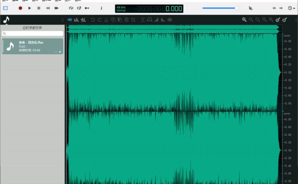Click the Fast Forward button
This screenshot has height=184, width=298.
pos(56,8)
